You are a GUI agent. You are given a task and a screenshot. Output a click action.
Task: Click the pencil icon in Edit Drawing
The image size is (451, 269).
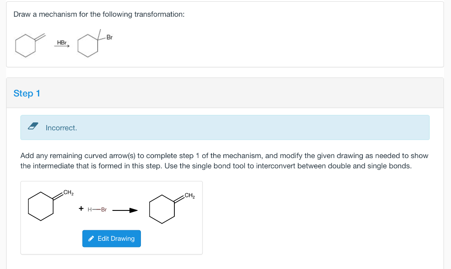pyautogui.click(x=91, y=239)
